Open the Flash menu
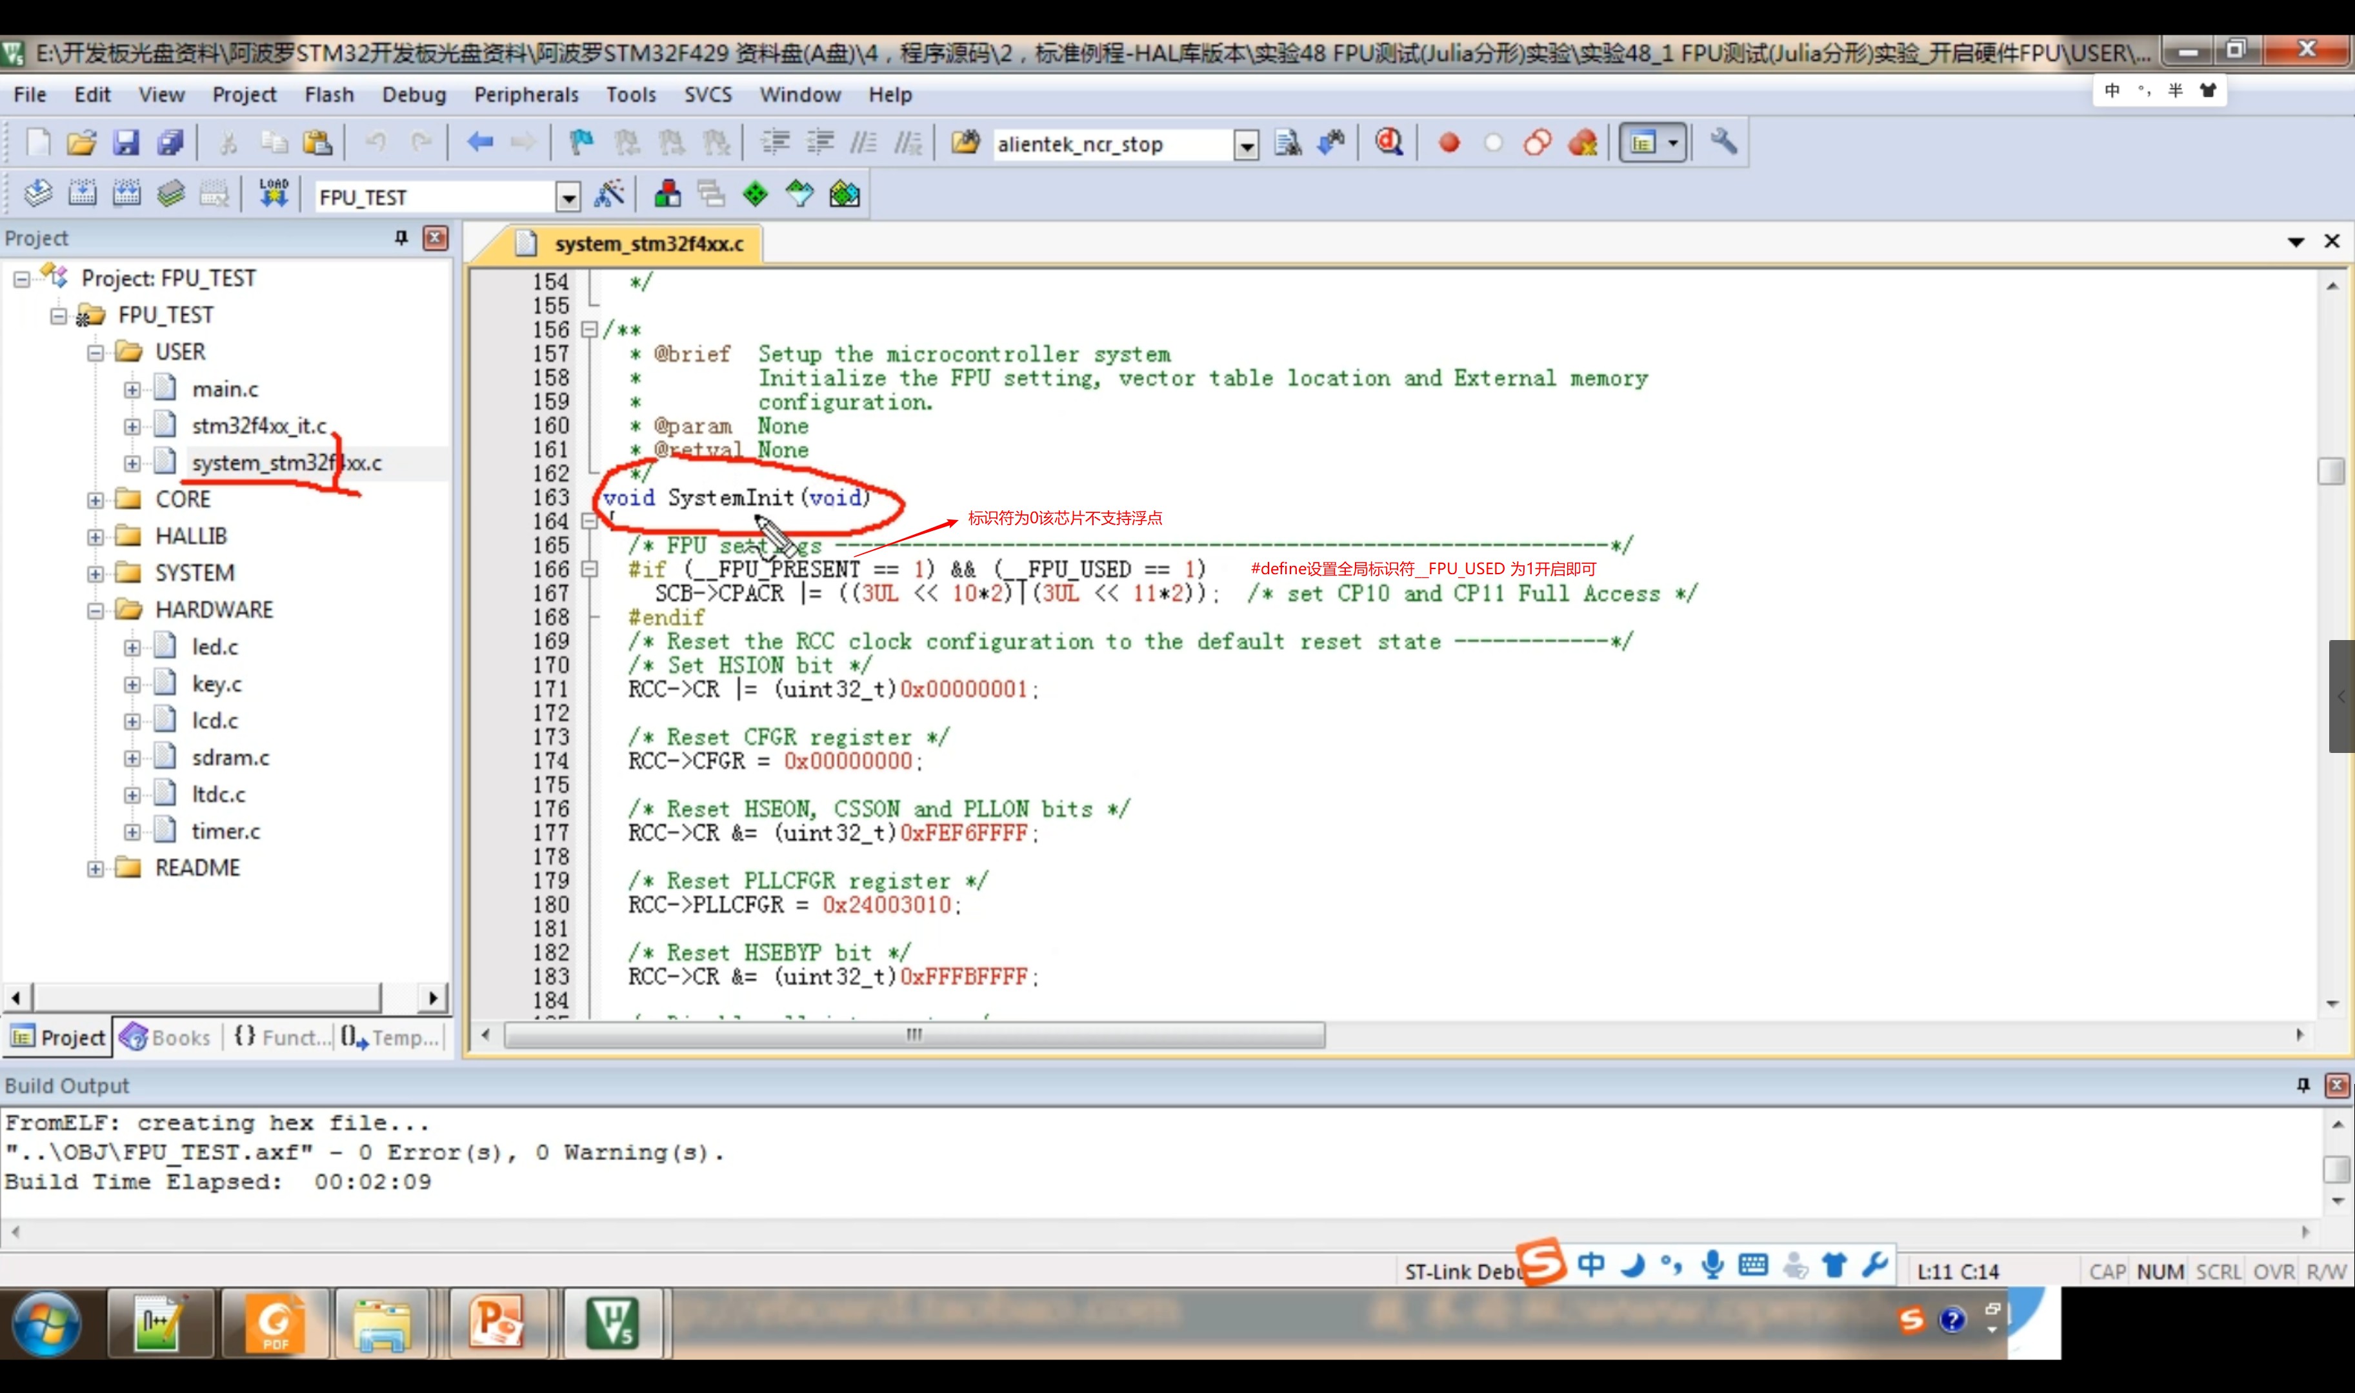This screenshot has height=1393, width=2355. (328, 94)
